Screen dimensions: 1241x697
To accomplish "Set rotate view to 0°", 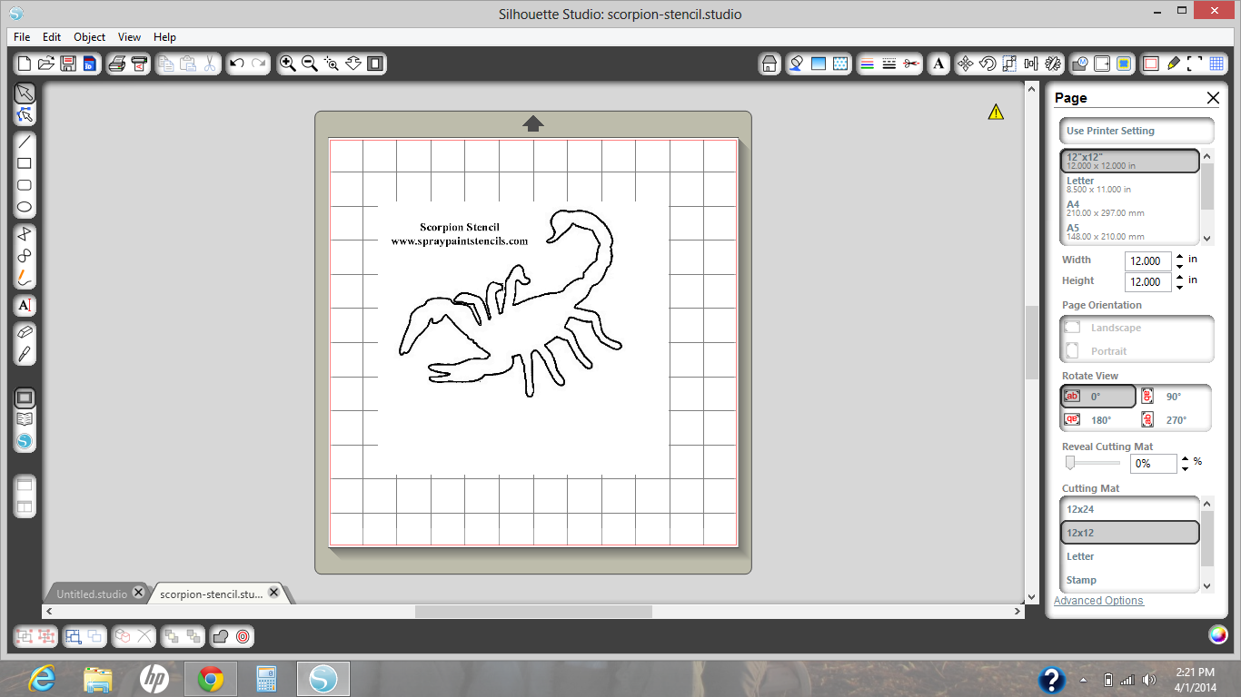I will (x=1097, y=397).
